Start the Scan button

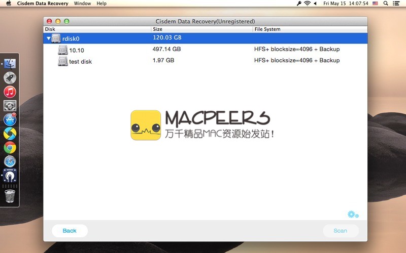[x=340, y=231]
